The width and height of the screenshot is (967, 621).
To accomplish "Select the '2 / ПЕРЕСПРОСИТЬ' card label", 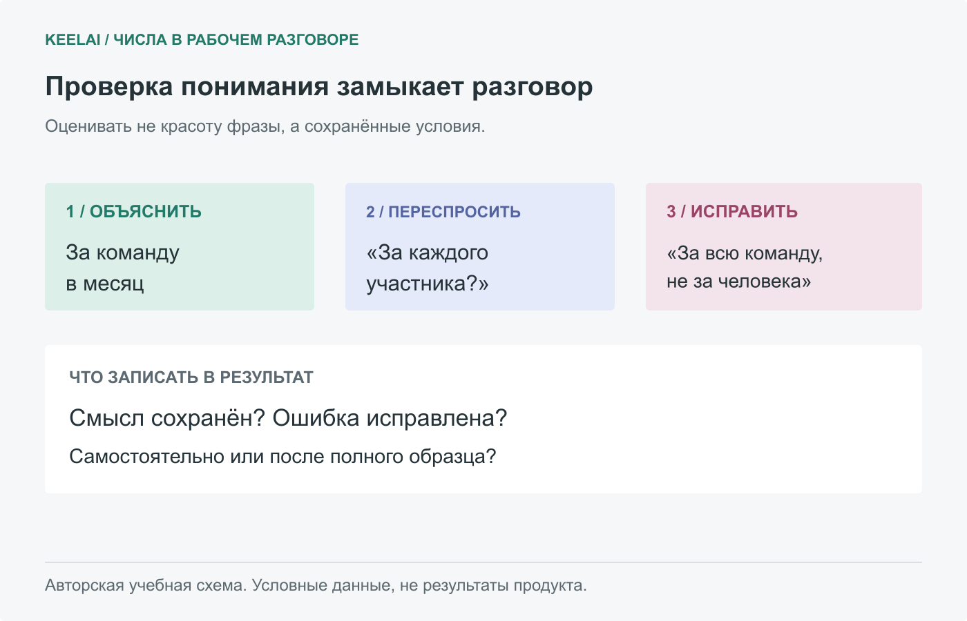I will click(x=443, y=212).
